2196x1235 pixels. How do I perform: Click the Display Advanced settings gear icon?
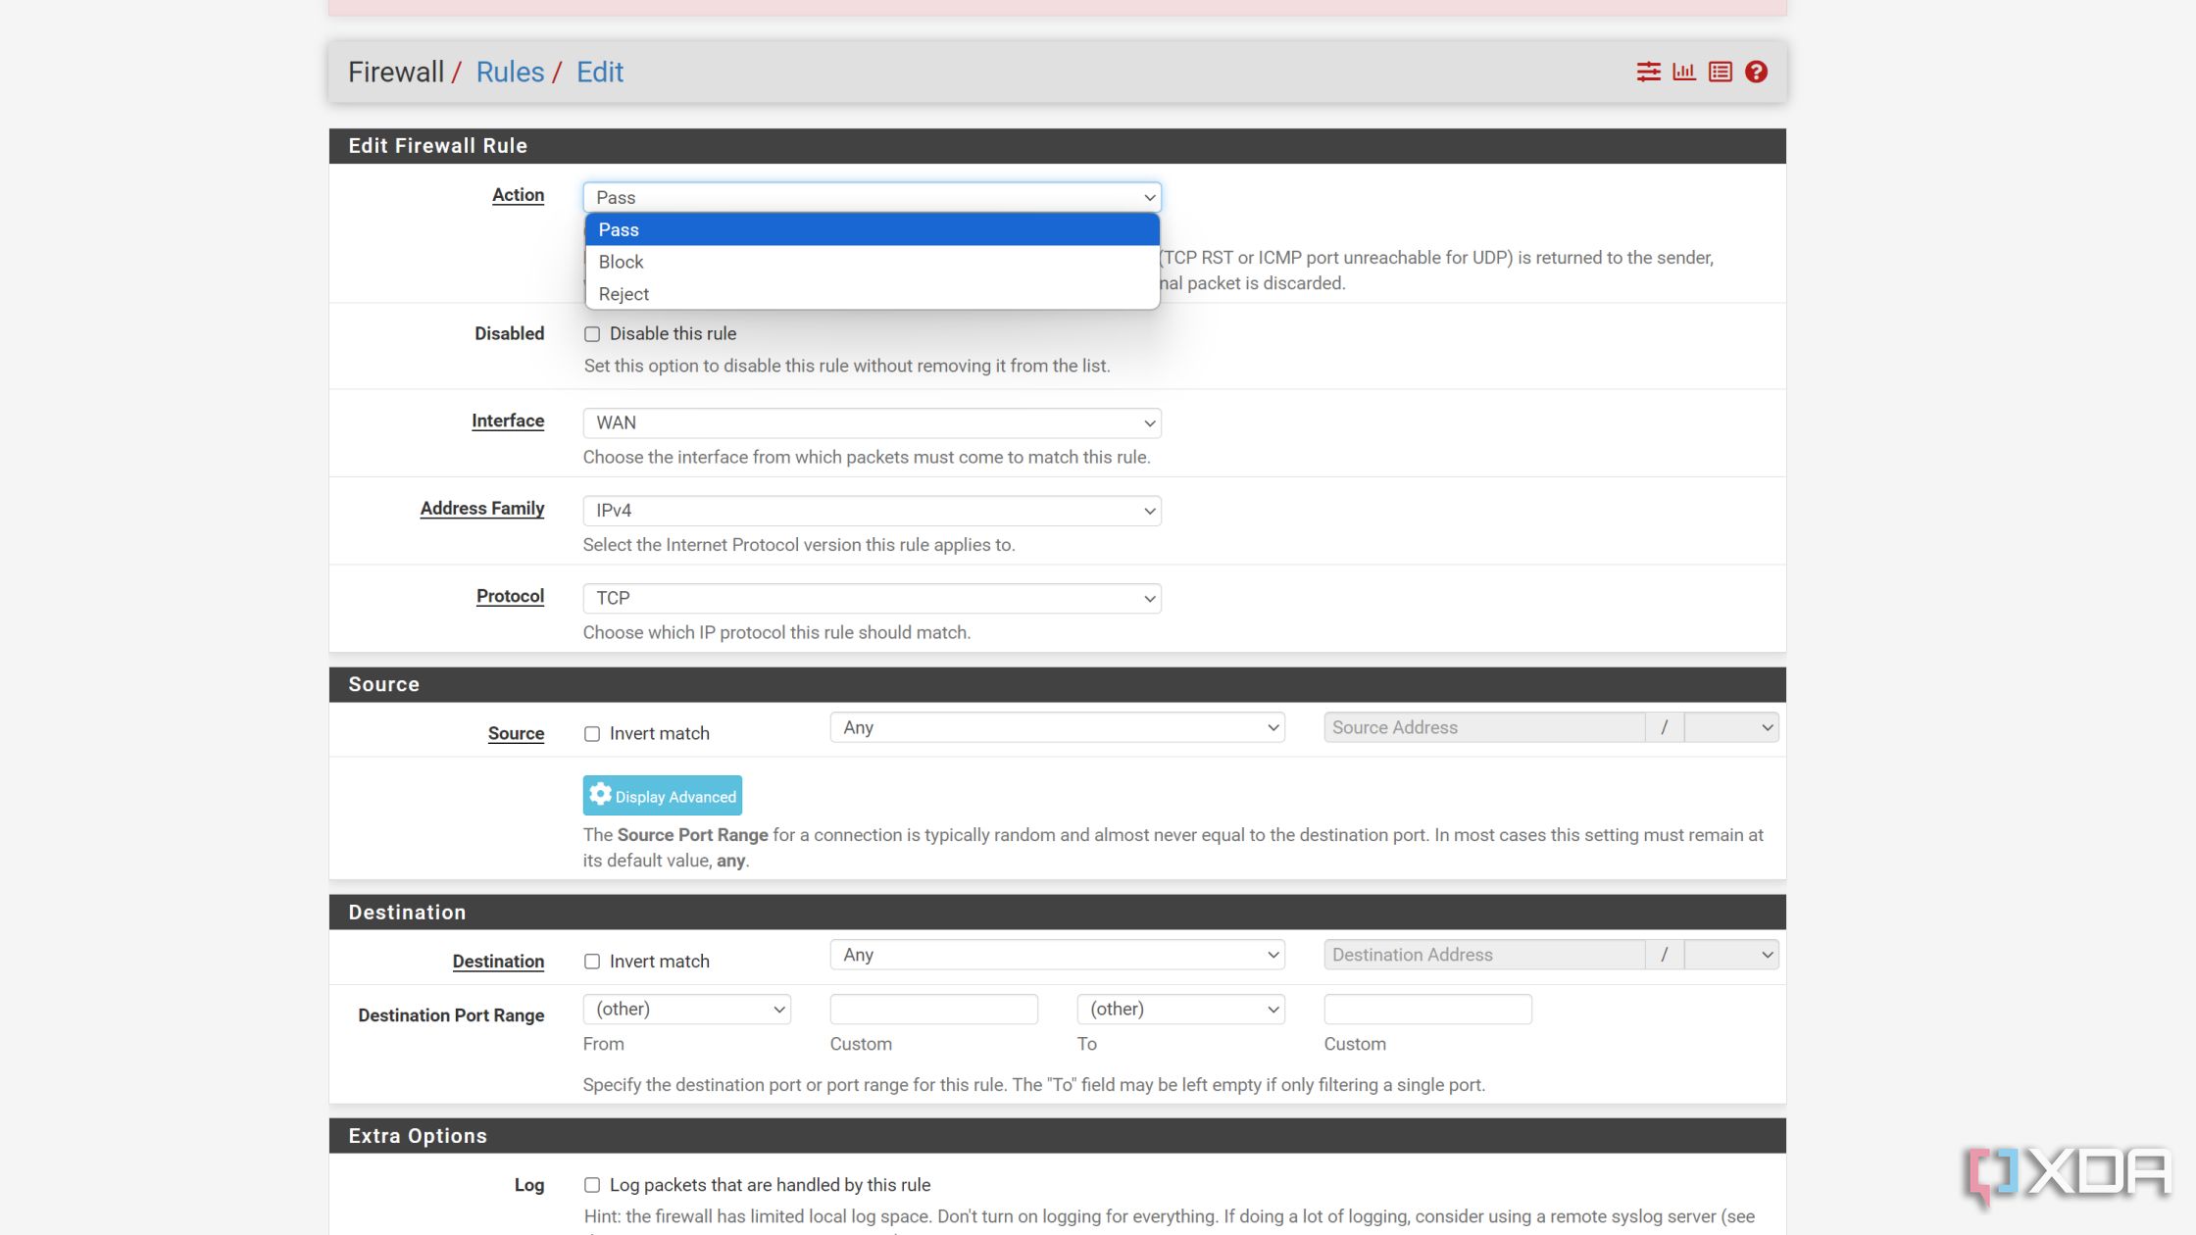coord(600,795)
